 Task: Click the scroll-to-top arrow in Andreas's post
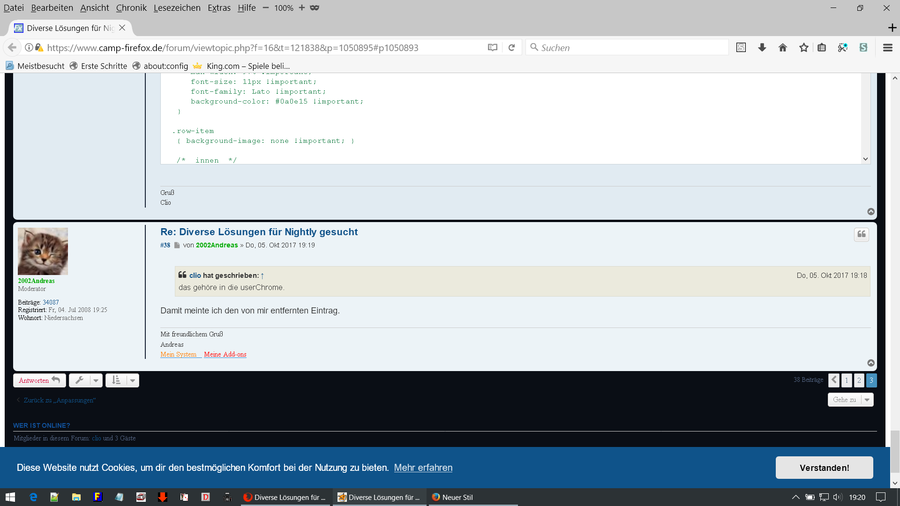[x=870, y=363]
